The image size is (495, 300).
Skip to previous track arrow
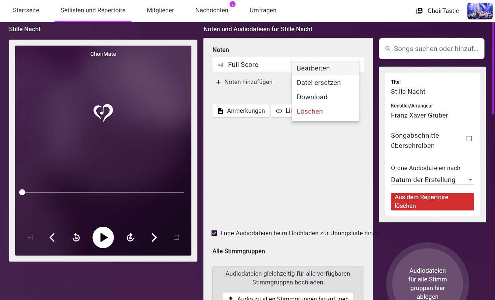pyautogui.click(x=52, y=237)
